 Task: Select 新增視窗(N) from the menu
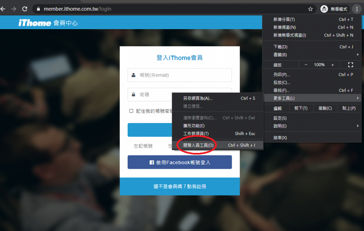312,27
